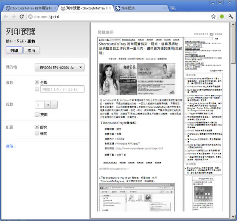Click the puzzle icon on 外掛程式 tab
This screenshot has width=237, height=221.
(x=118, y=8)
